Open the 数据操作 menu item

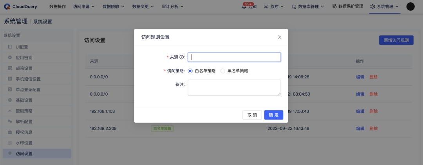click(x=58, y=7)
